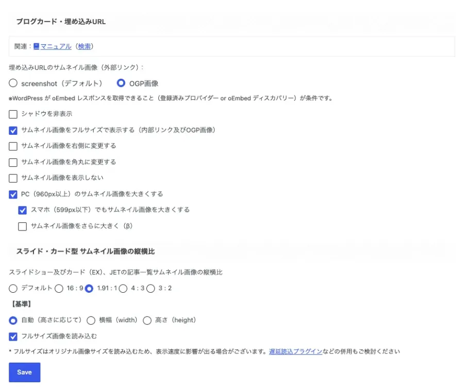Select the 1.91 : 1 aspect ratio
This screenshot has height=391, width=464.
click(x=89, y=289)
